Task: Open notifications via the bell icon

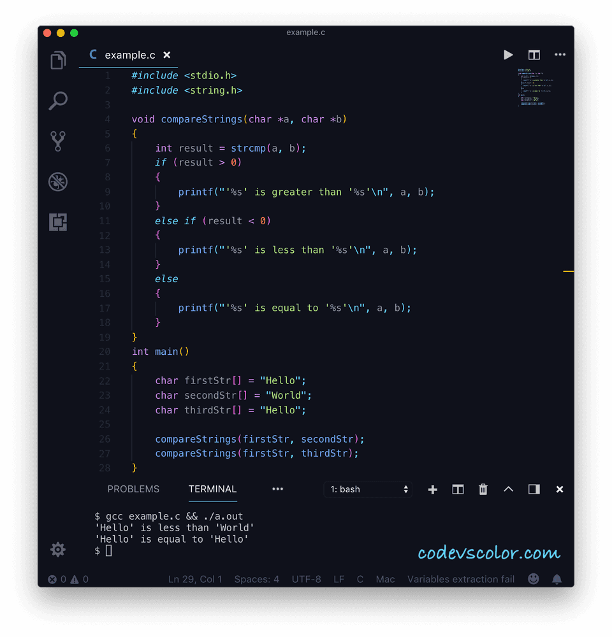Action: (557, 579)
